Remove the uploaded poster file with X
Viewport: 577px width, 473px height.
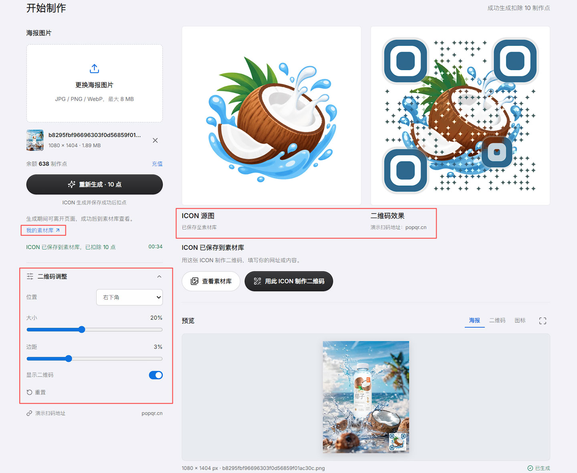[x=155, y=140]
